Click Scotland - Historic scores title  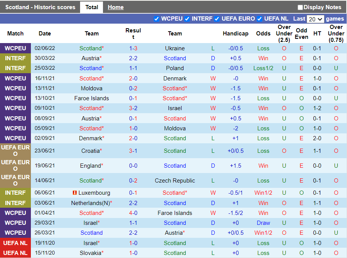(x=40, y=7)
